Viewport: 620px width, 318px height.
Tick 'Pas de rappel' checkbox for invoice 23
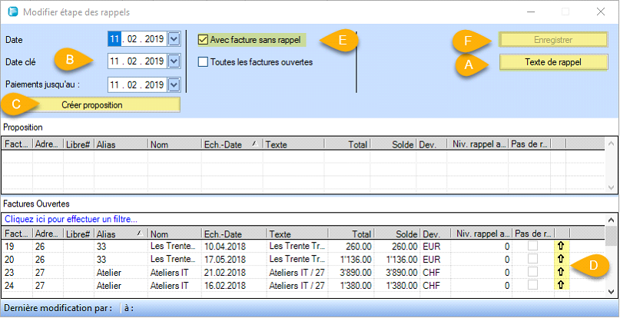[532, 272]
